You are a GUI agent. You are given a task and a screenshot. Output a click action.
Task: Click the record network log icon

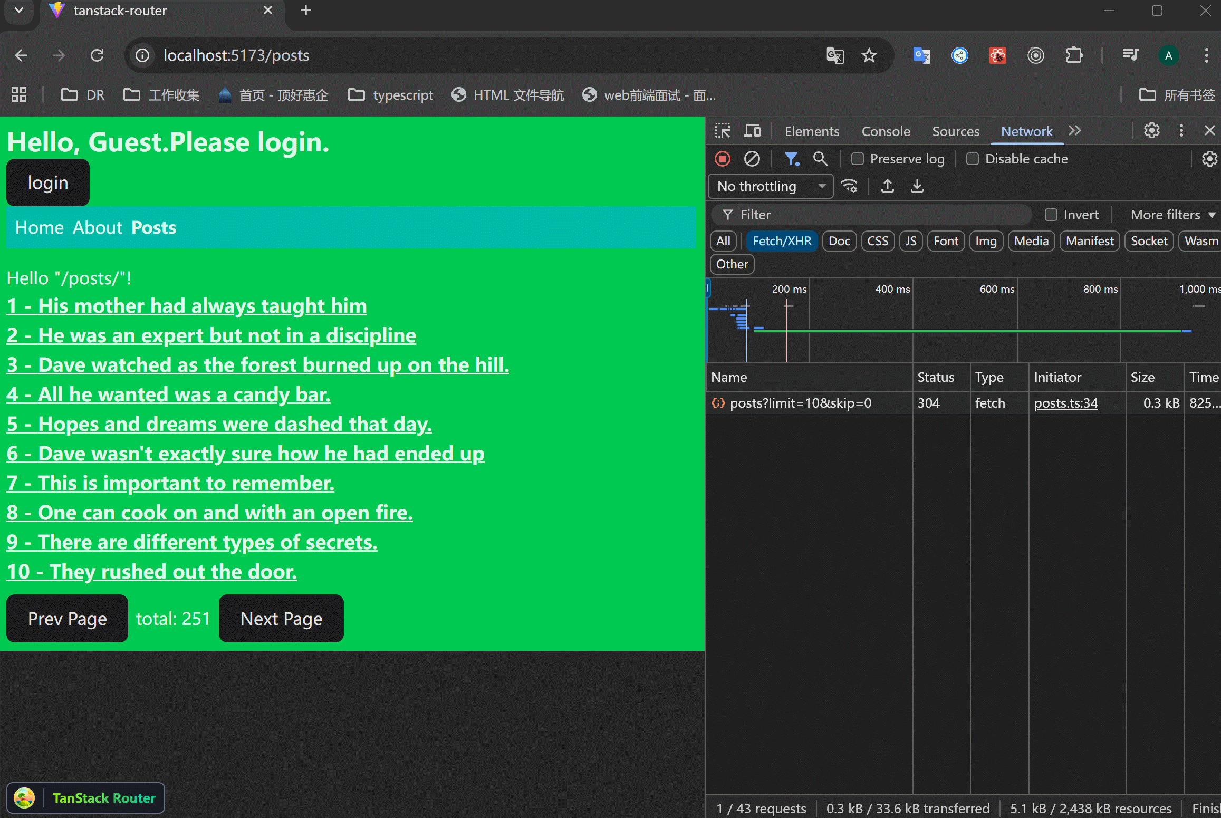click(x=723, y=159)
